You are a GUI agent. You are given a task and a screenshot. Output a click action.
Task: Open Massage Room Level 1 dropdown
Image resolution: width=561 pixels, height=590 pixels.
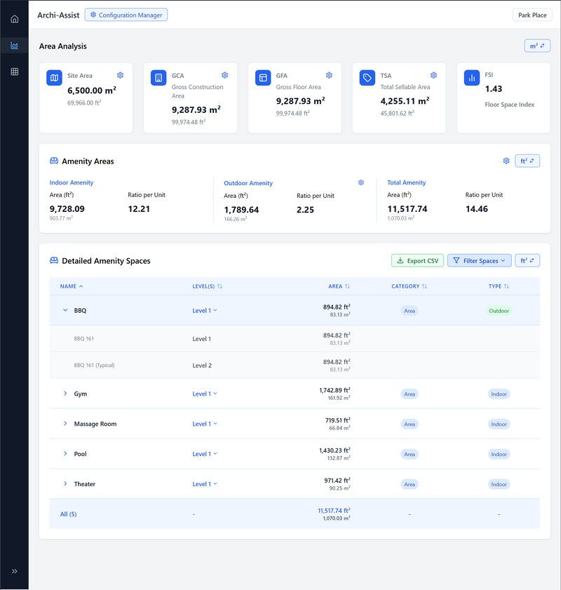[x=205, y=424]
